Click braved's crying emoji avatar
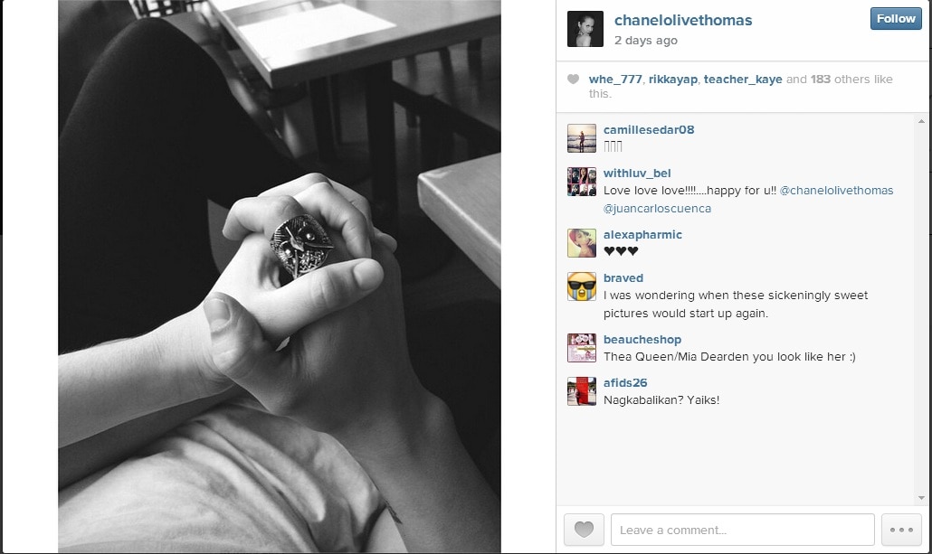The height and width of the screenshot is (554, 932). (x=581, y=286)
